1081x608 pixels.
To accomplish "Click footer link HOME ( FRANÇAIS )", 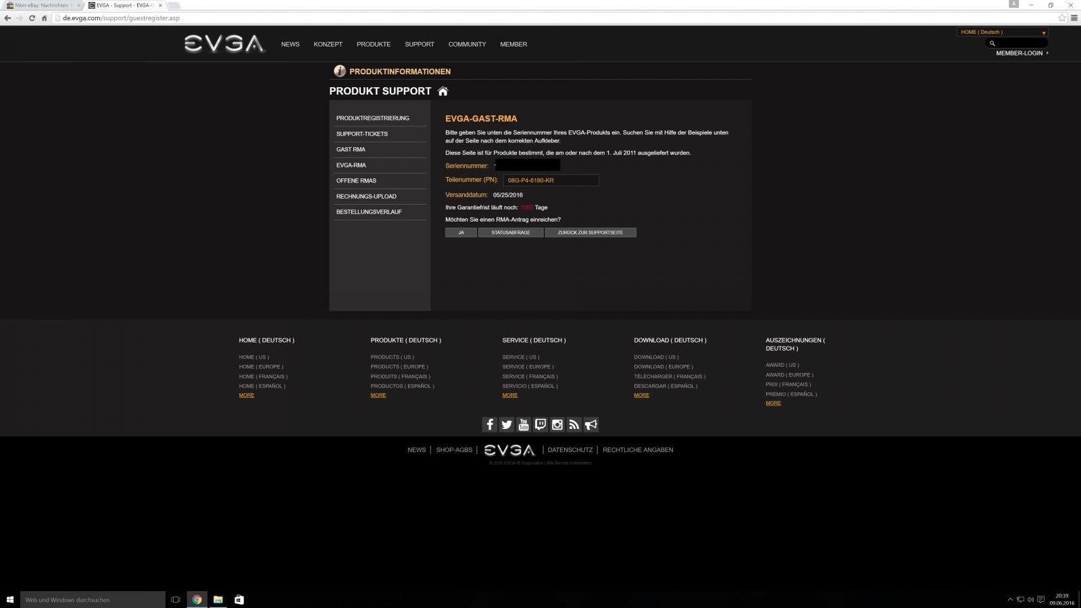I will (263, 376).
